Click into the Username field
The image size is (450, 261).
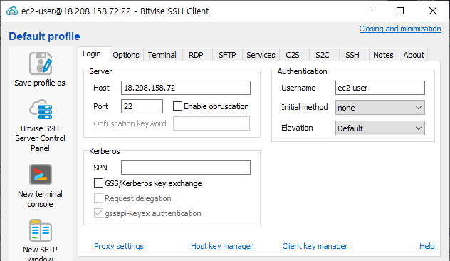pos(380,88)
